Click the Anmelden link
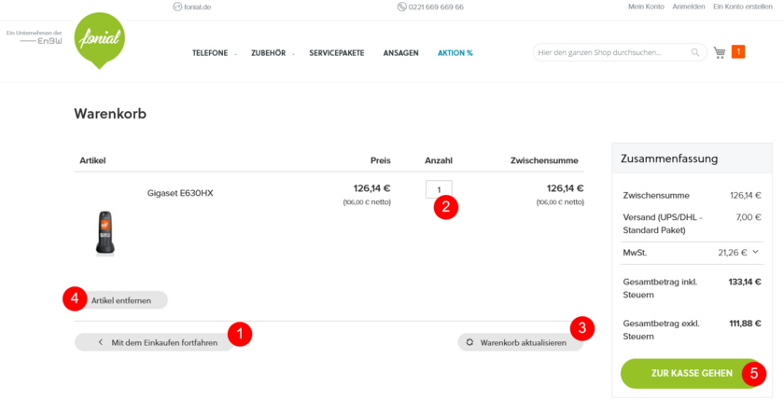 [689, 7]
